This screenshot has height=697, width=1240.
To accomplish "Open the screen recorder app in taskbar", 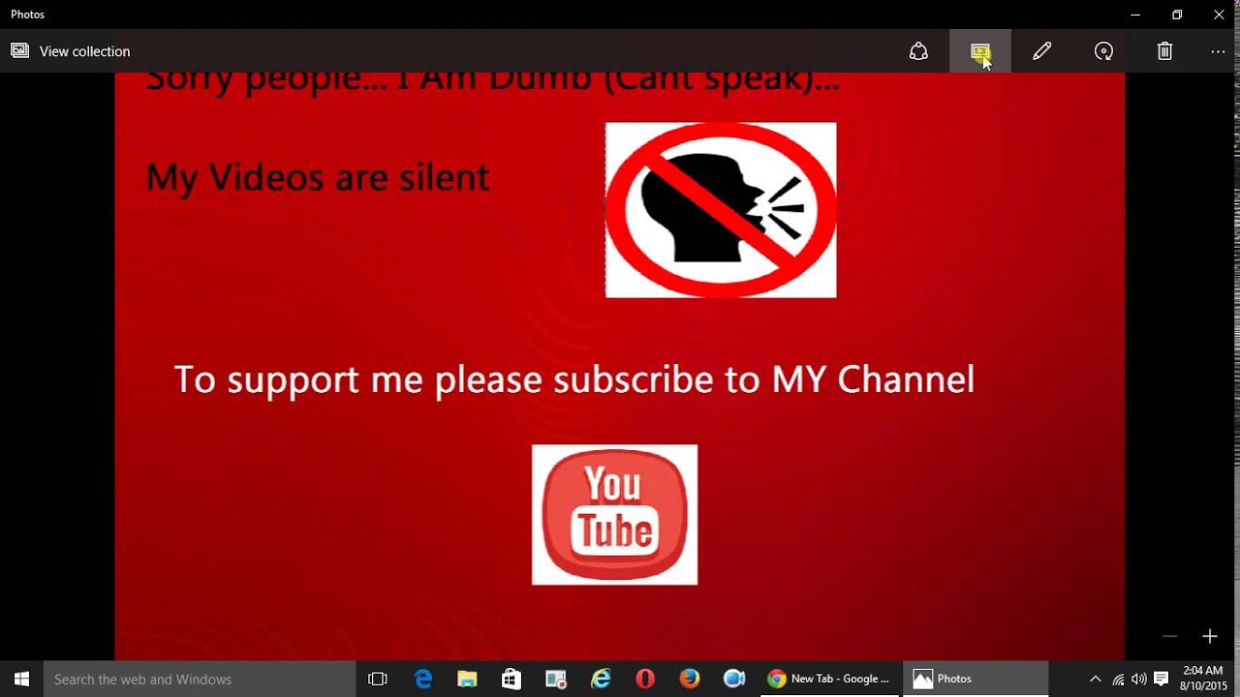I will tap(556, 679).
